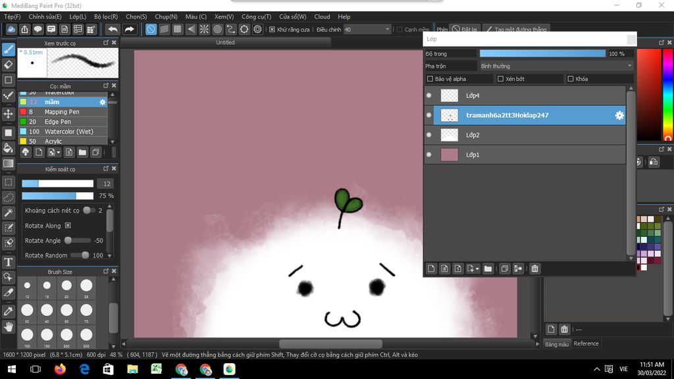Select the Dot tool below Eraser
This screenshot has width=674, height=379.
pos(8,80)
